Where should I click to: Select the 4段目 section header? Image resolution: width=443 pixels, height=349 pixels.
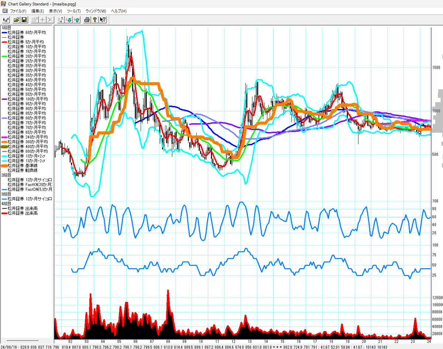pos(7,204)
